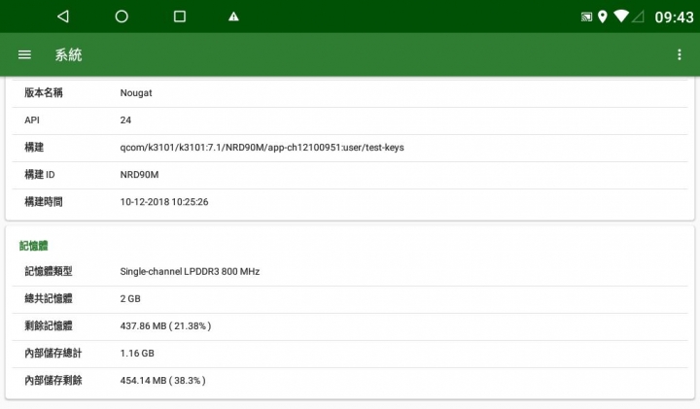Select the build time 10-12-2018 10:25:26

164,202
